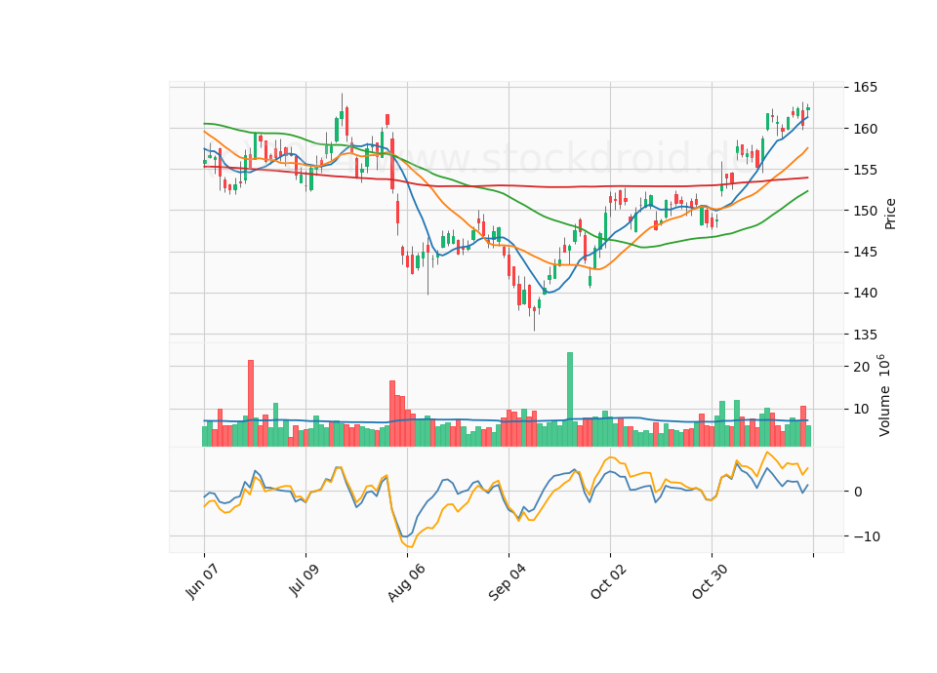Select the 10 volume axis value
Screen dimensions: 937x673
click(861, 409)
